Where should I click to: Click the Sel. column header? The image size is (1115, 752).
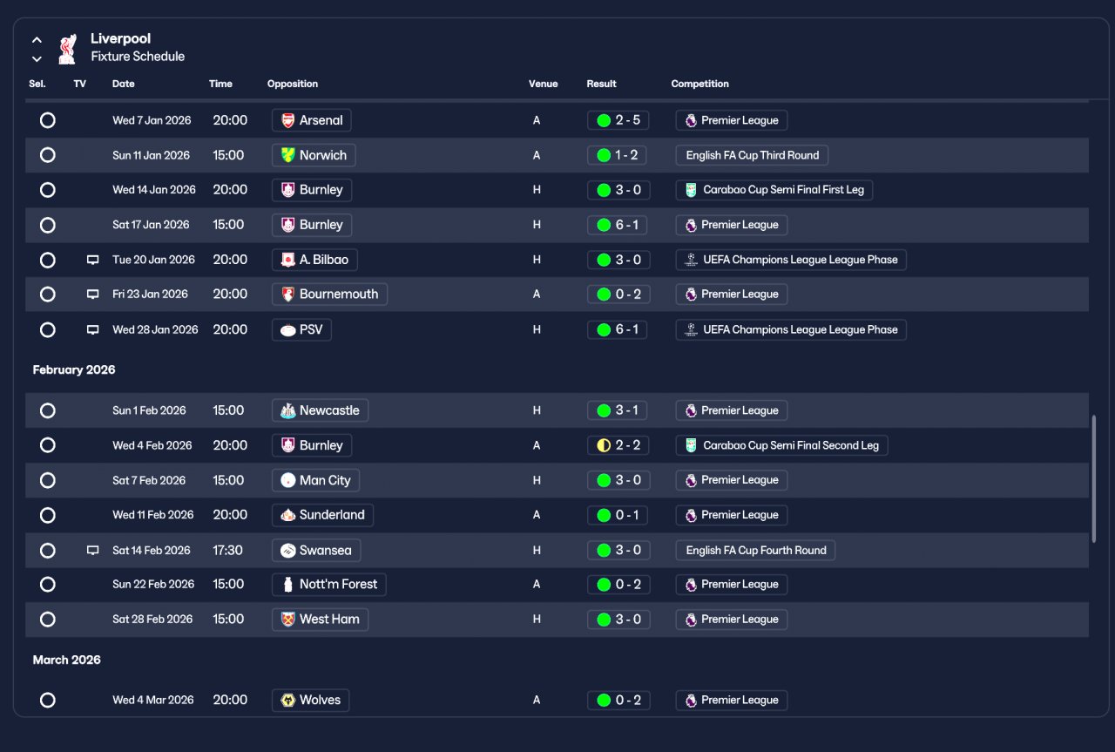37,85
